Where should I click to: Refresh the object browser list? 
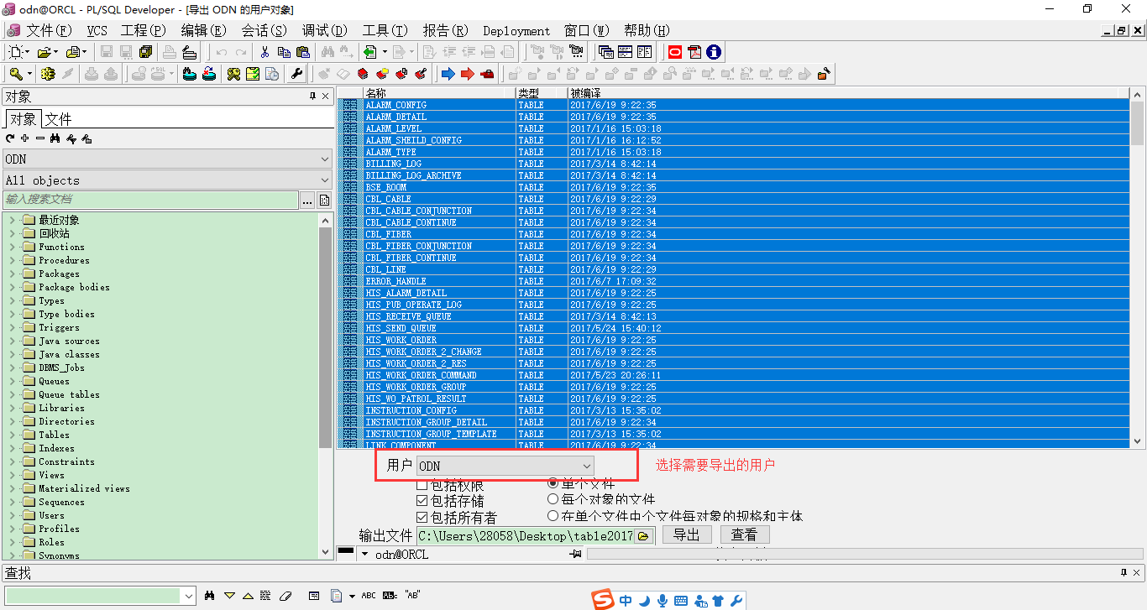click(10, 138)
